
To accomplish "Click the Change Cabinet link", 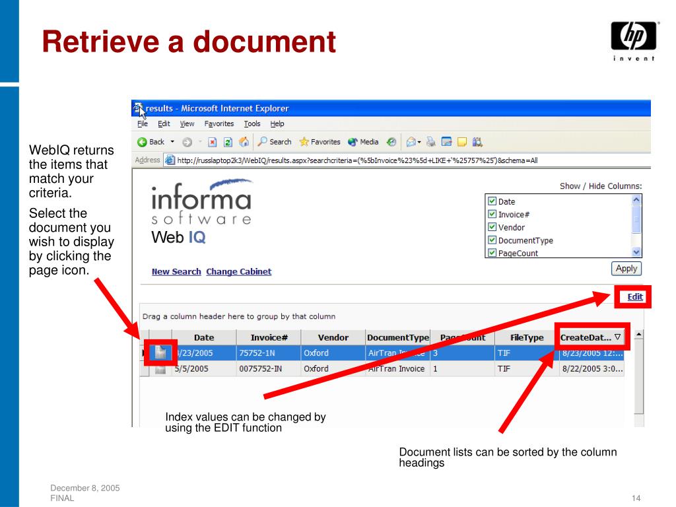I will click(x=239, y=271).
